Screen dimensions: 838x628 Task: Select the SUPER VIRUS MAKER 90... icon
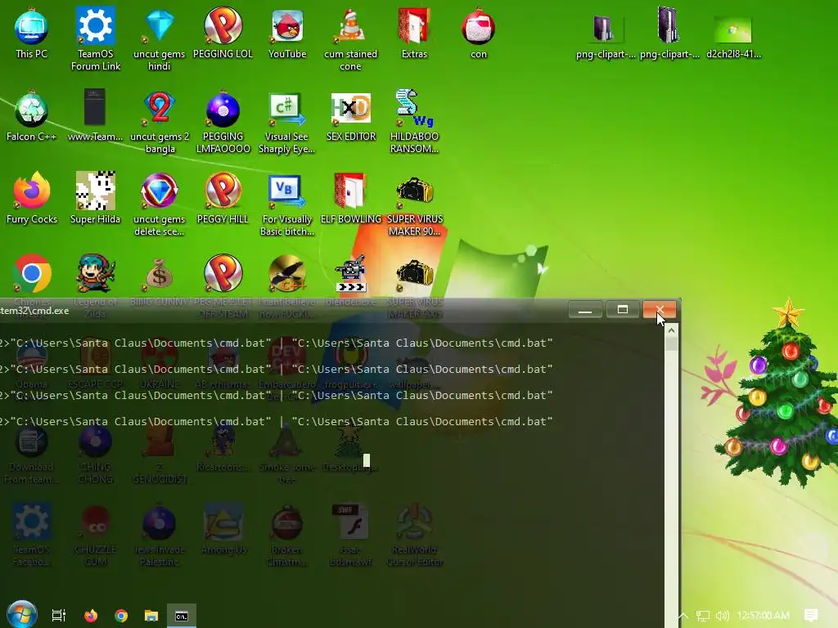415,204
